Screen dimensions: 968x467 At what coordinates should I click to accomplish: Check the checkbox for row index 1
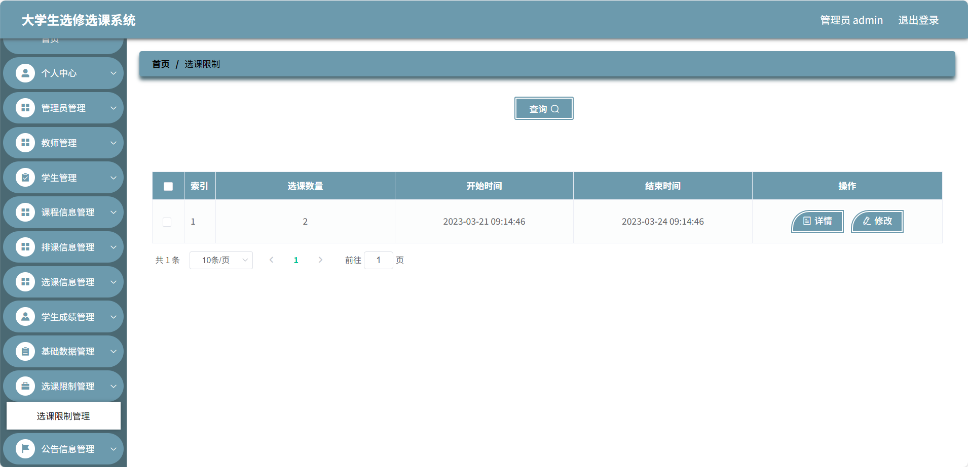click(167, 222)
